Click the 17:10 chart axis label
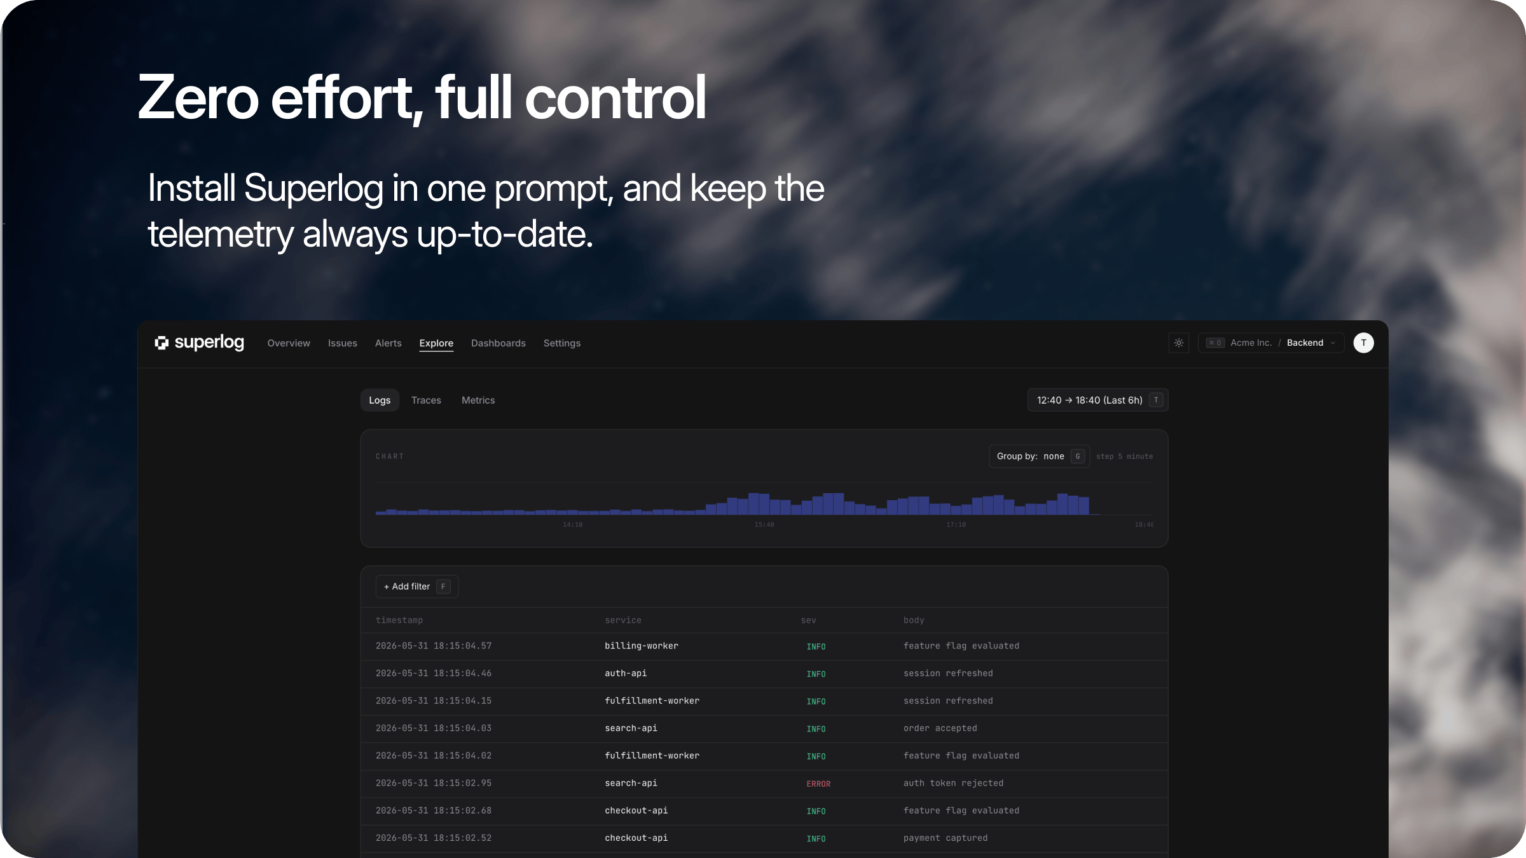The width and height of the screenshot is (1526, 858). [x=956, y=525]
